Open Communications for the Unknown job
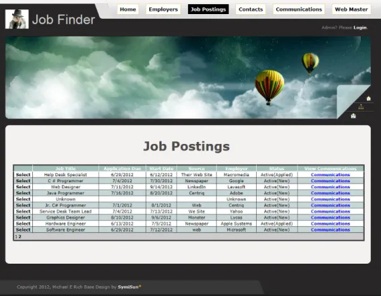 tap(331, 199)
